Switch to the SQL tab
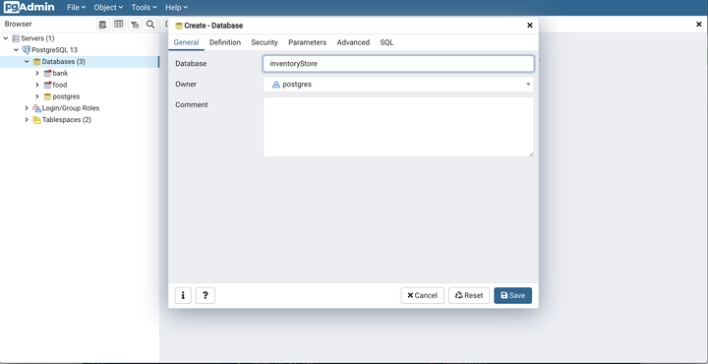 click(x=386, y=42)
